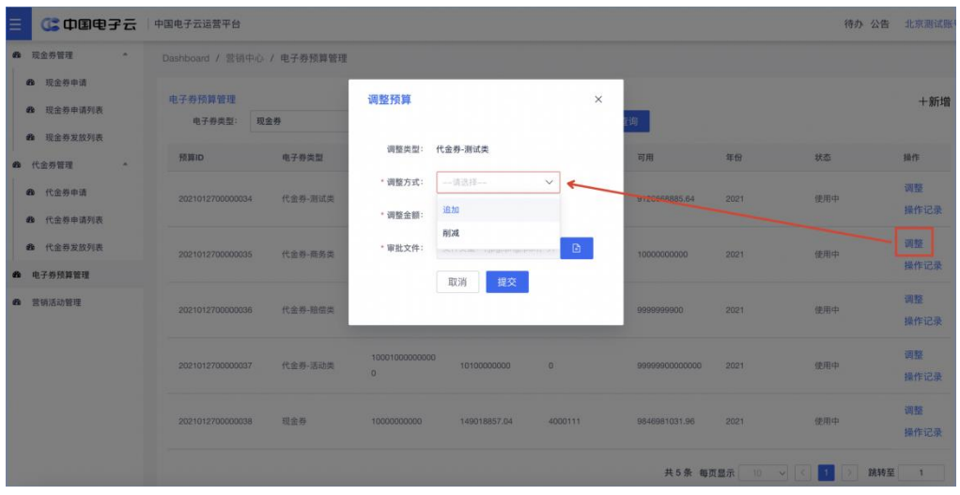Click the value 149018857.04

[x=487, y=422]
